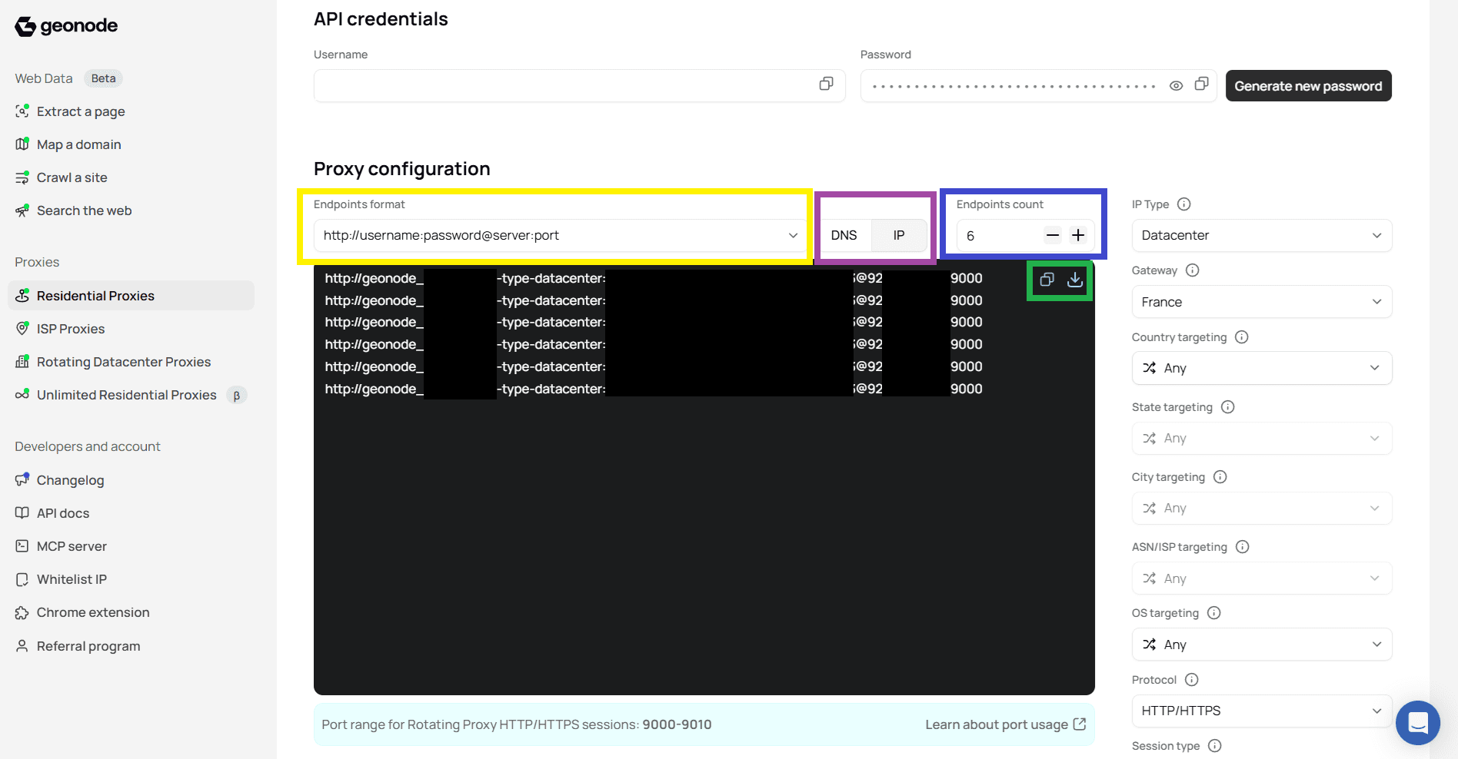Copy the proxy endpoints list
1458x759 pixels.
[1047, 280]
